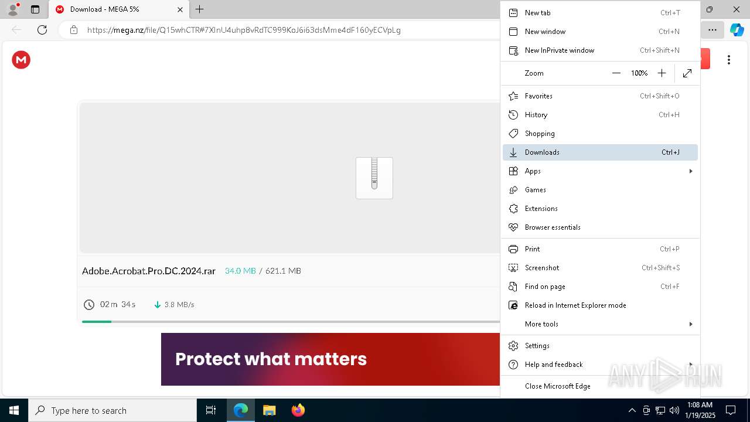The image size is (750, 422).
Task: Select the Screenshot menu entry
Action: point(600,268)
